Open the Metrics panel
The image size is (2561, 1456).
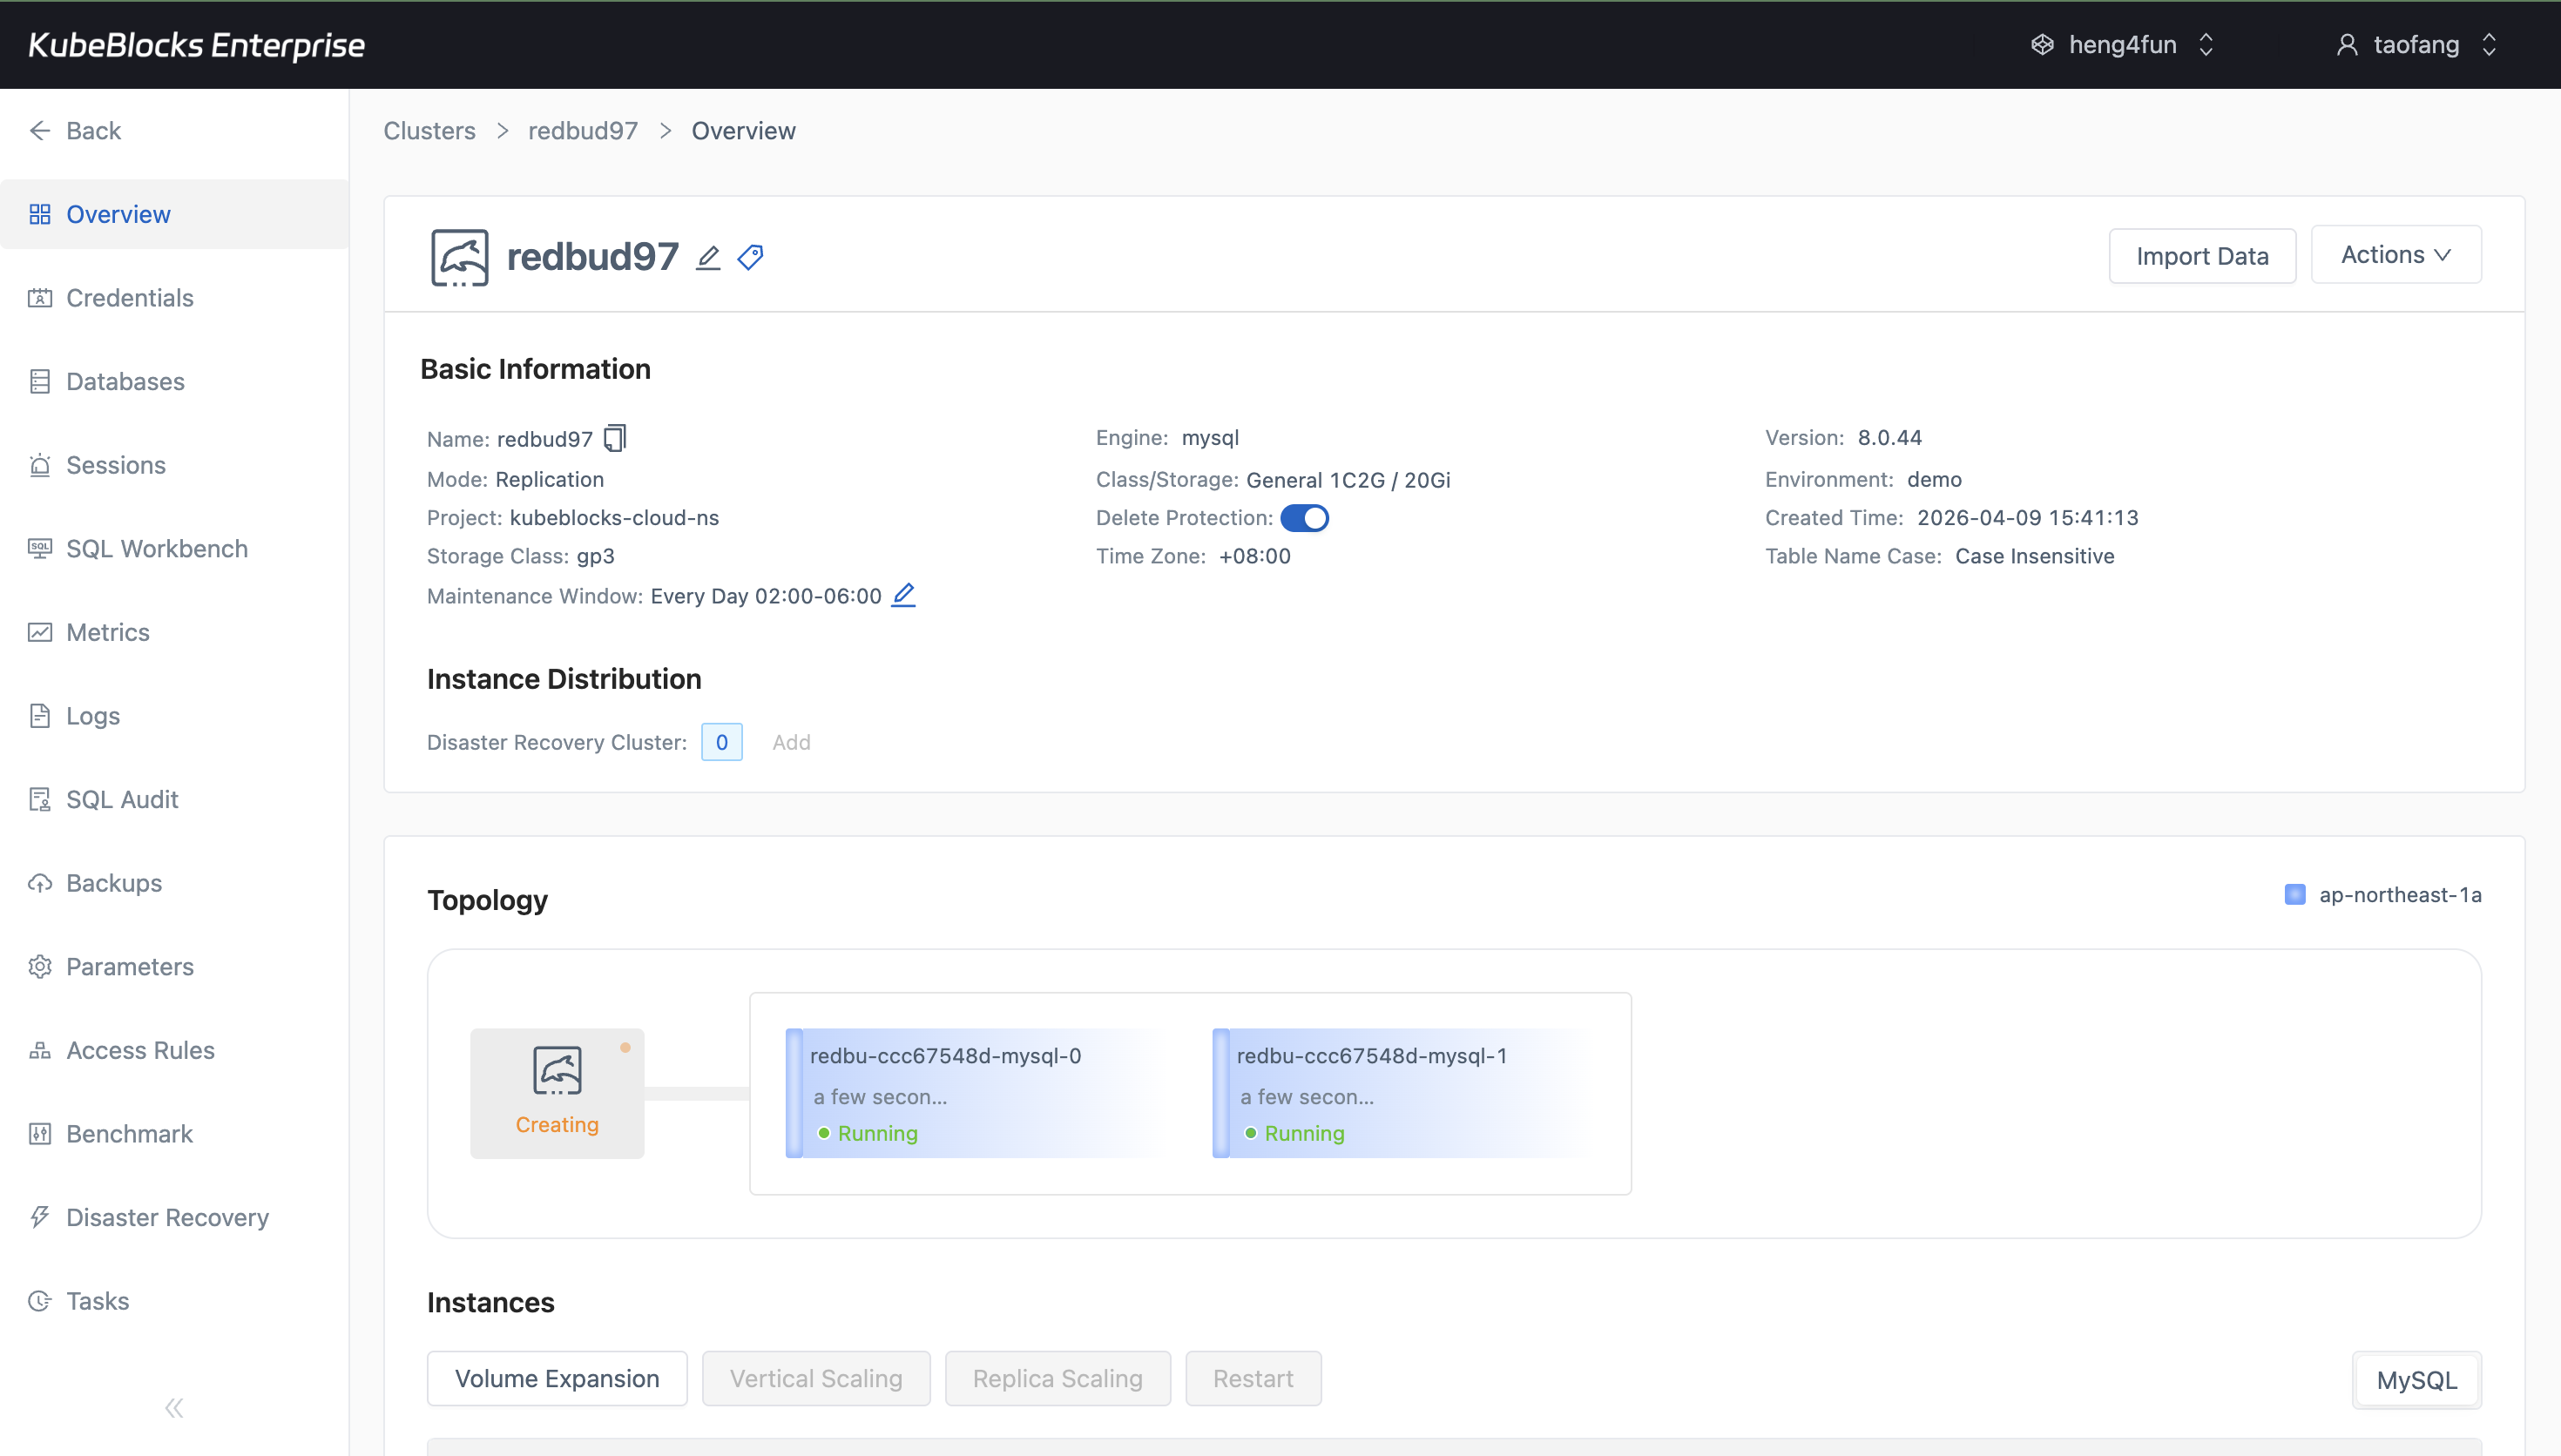(107, 632)
